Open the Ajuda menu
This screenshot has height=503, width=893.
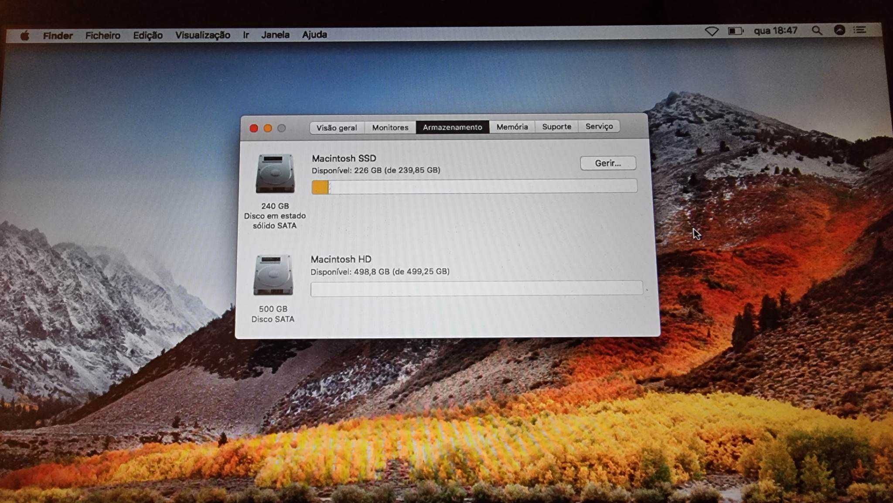click(314, 34)
